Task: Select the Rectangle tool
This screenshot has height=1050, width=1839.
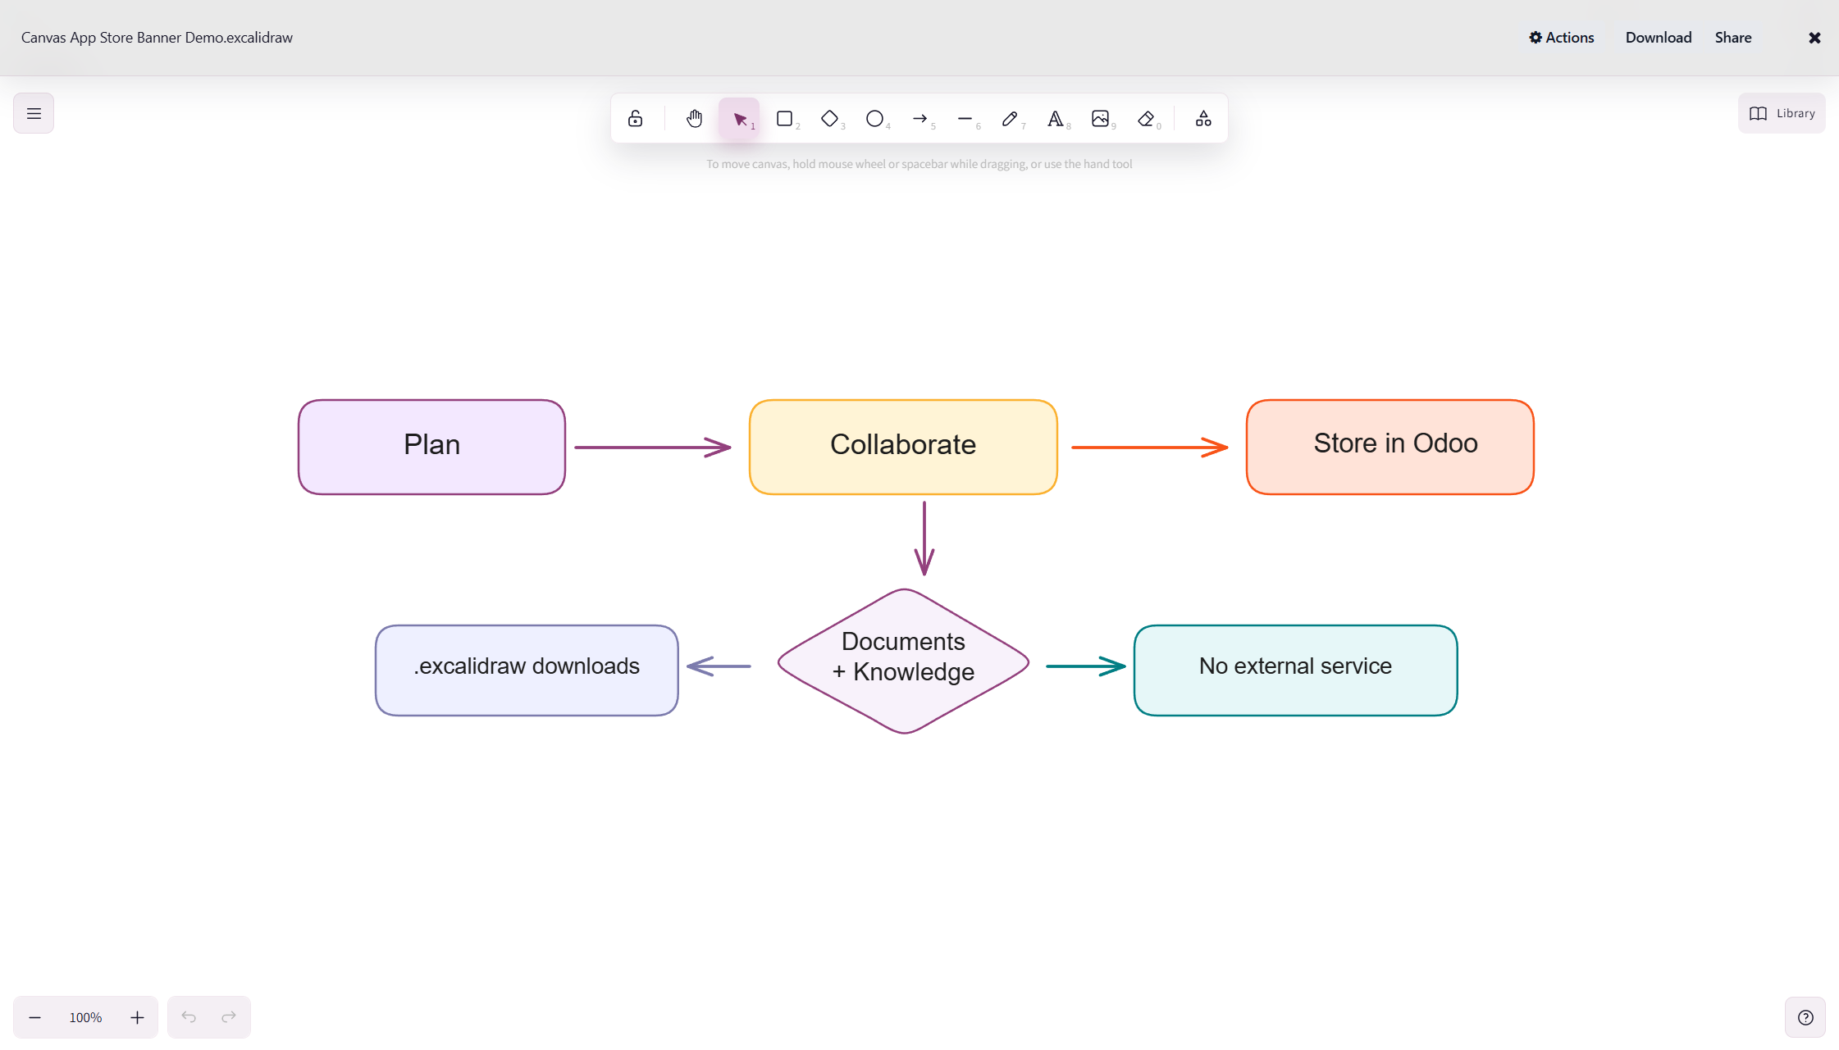Action: [x=784, y=119]
